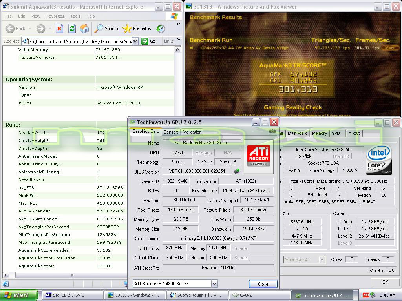
Task: Click the More button in benchmark results
Action: 390,47
